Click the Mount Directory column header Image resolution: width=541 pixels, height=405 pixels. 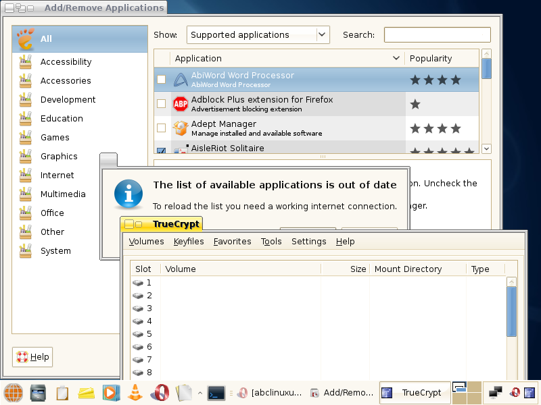tap(418, 269)
